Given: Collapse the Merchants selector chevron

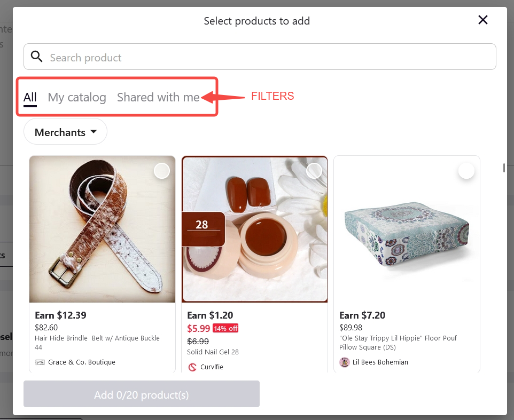Looking at the screenshot, I should coord(94,131).
